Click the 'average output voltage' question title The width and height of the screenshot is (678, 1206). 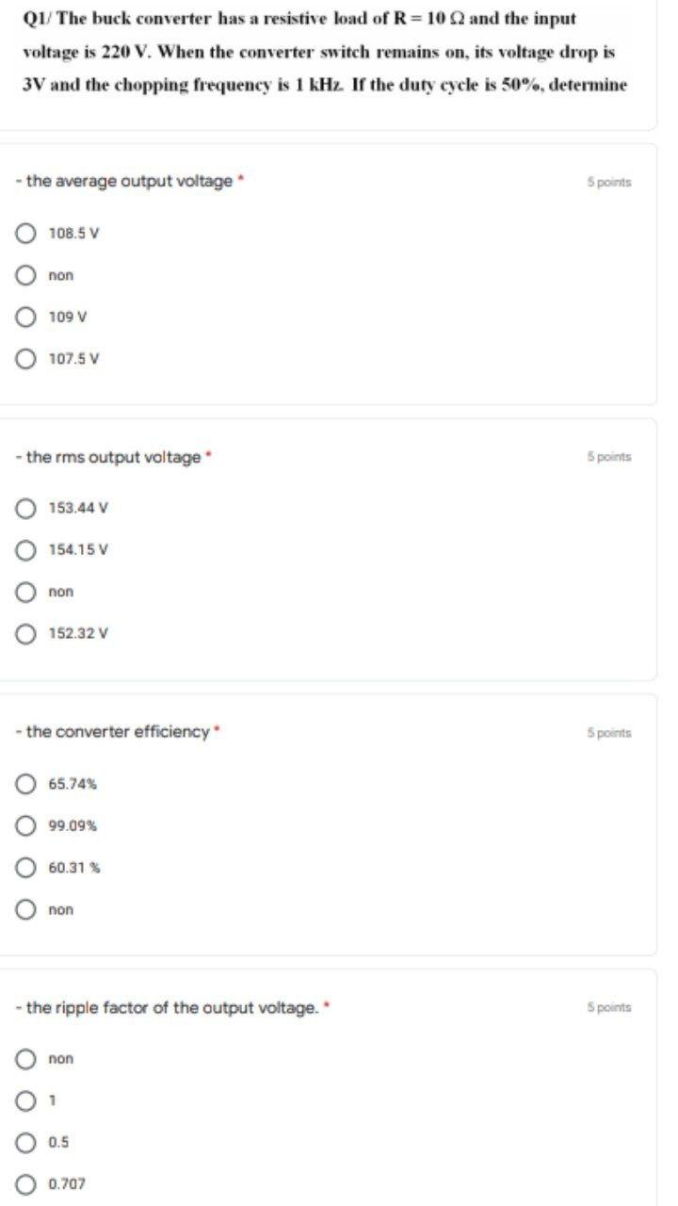129,181
